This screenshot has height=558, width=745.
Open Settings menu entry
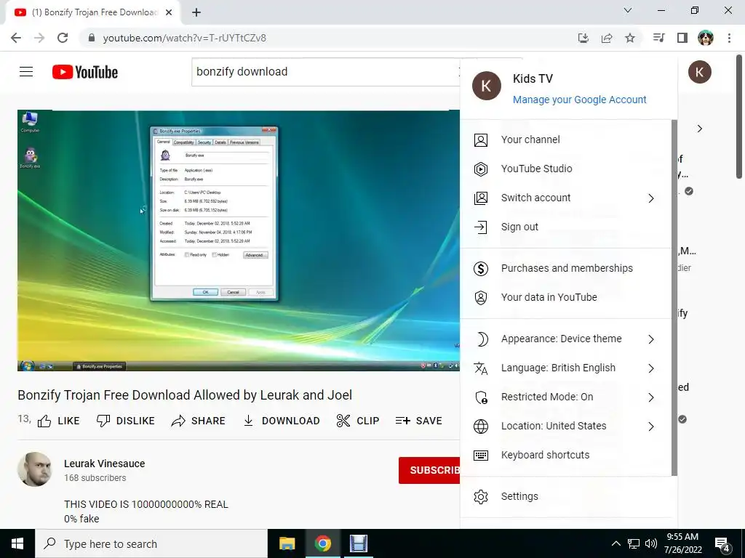[565, 497]
